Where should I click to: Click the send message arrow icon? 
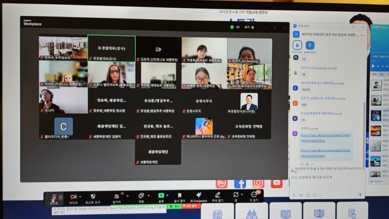click(360, 195)
